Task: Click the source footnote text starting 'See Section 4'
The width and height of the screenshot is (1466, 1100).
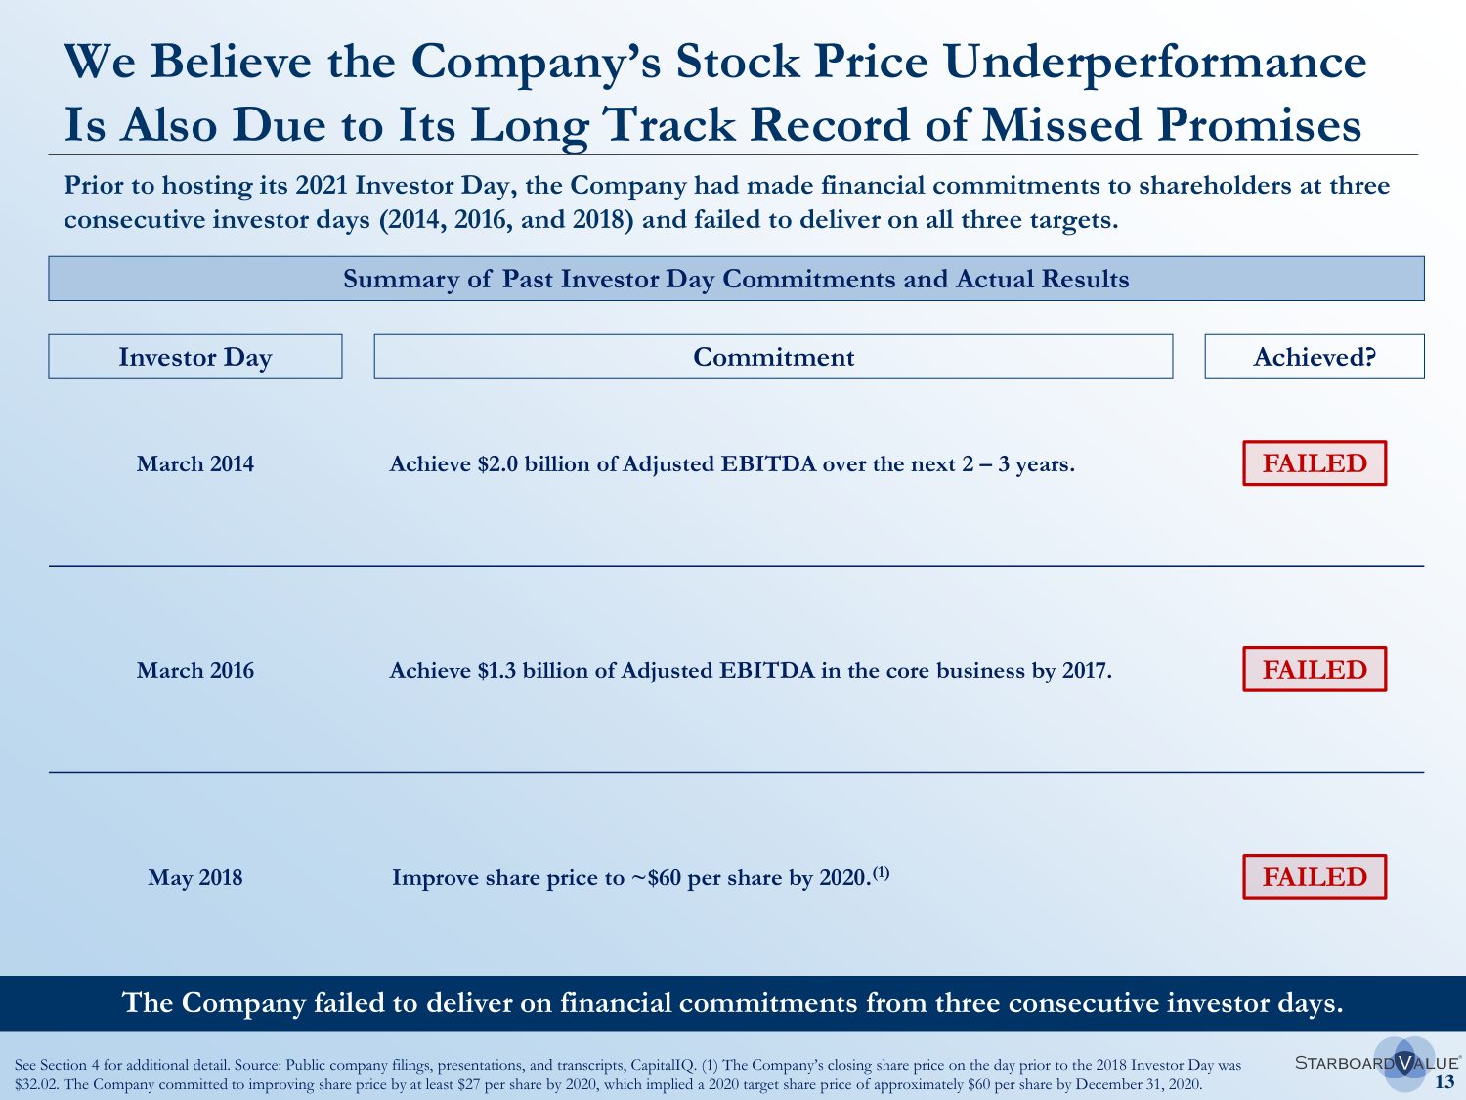Action: pyautogui.click(x=627, y=1075)
